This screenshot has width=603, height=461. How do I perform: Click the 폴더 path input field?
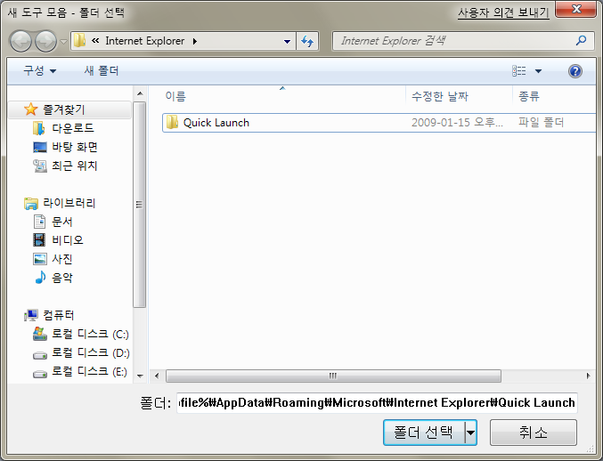tap(377, 402)
